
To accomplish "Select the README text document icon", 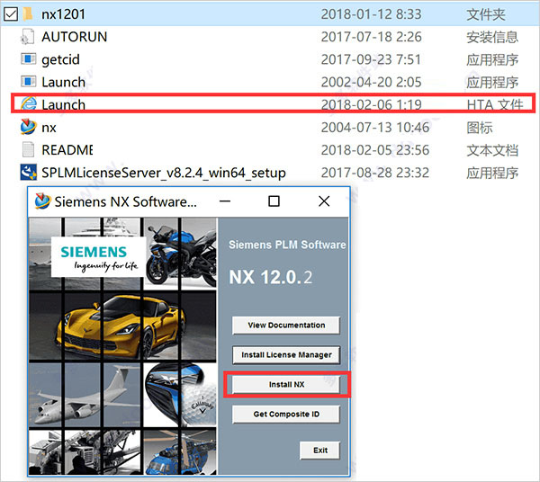I will pyautogui.click(x=28, y=150).
